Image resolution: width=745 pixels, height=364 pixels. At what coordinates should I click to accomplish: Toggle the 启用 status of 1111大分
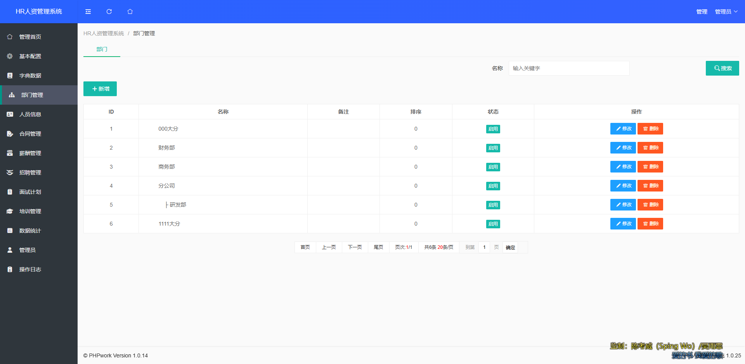493,224
